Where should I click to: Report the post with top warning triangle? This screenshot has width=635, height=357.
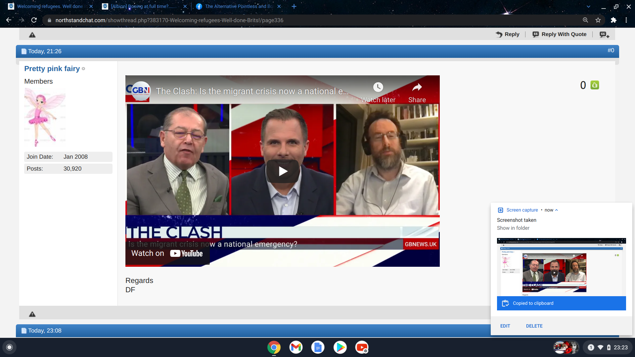(32, 35)
